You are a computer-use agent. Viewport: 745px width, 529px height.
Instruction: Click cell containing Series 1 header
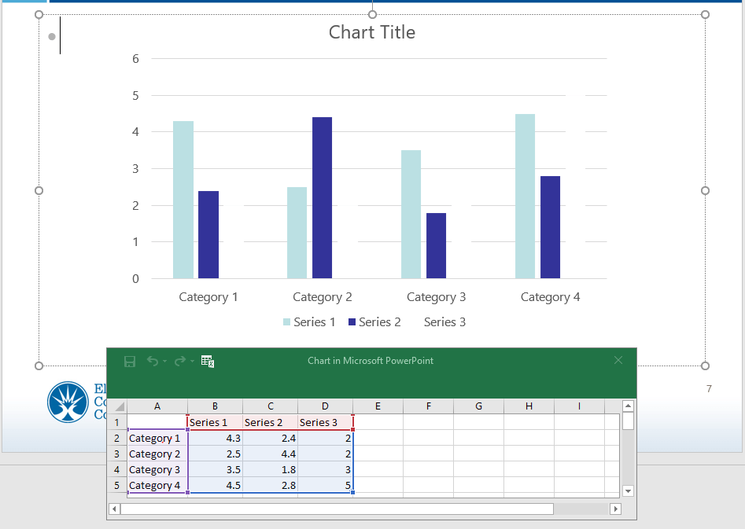pos(216,422)
